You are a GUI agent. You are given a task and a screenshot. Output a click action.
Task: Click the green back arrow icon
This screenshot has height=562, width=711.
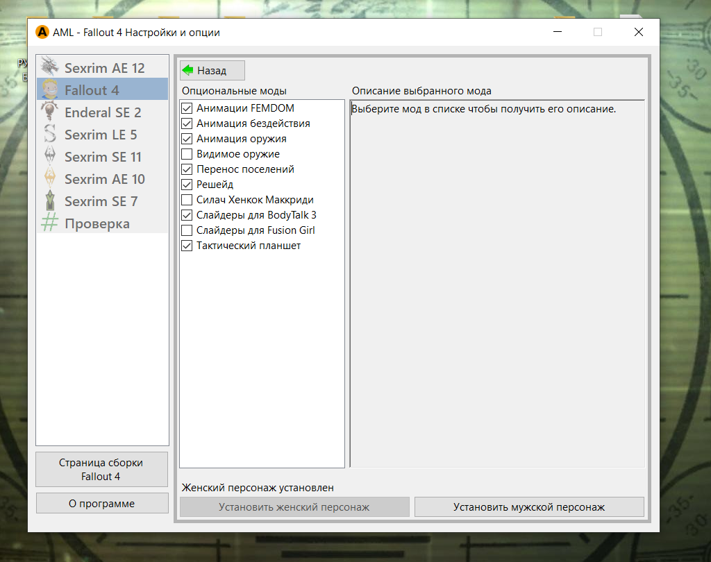[x=187, y=70]
